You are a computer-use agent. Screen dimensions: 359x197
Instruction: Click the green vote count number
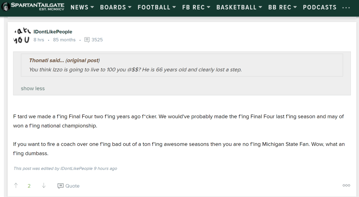tap(29, 186)
